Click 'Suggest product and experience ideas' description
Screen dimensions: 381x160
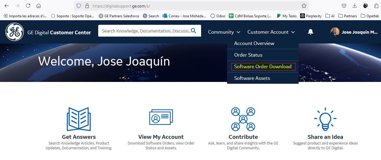click(x=325, y=146)
